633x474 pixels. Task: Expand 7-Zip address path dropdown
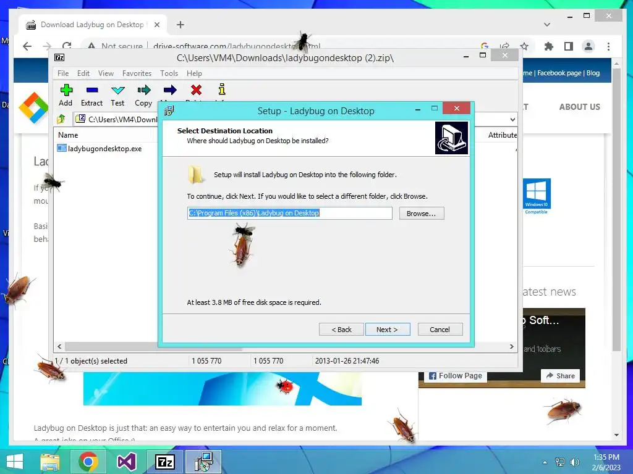[x=512, y=119]
